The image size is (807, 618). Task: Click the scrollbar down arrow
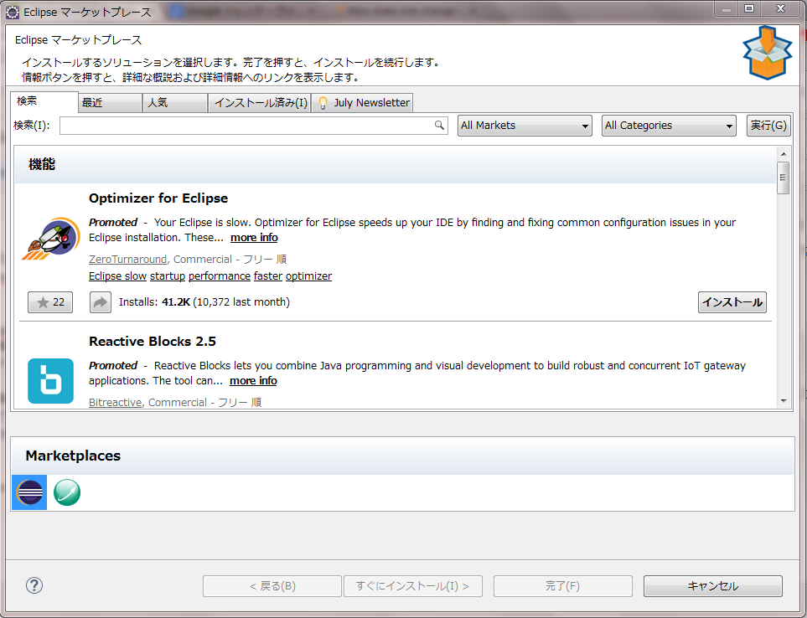click(784, 401)
